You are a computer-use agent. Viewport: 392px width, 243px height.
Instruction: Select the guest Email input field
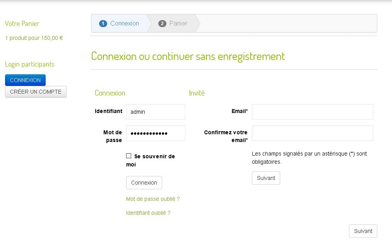312,112
